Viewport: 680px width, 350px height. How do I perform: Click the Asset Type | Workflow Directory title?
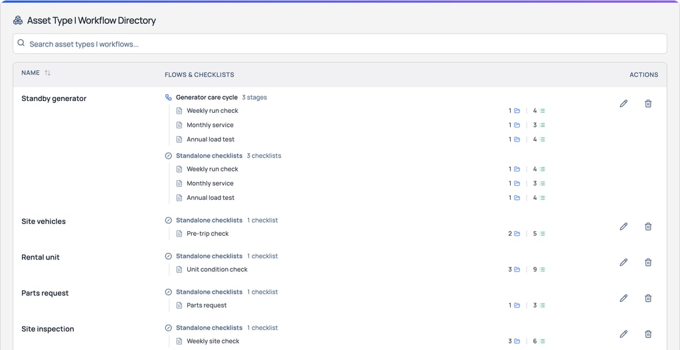pos(92,21)
